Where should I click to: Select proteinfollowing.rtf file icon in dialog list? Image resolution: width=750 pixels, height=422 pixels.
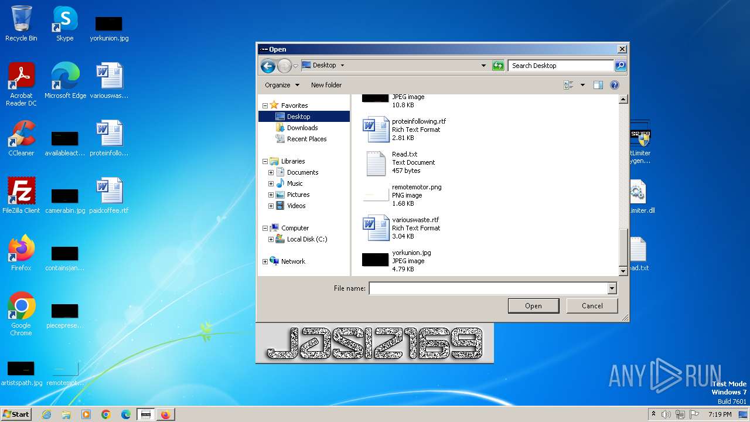(376, 130)
